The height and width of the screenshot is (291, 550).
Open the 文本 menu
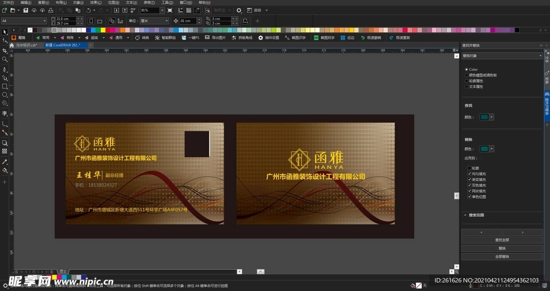[131, 2]
